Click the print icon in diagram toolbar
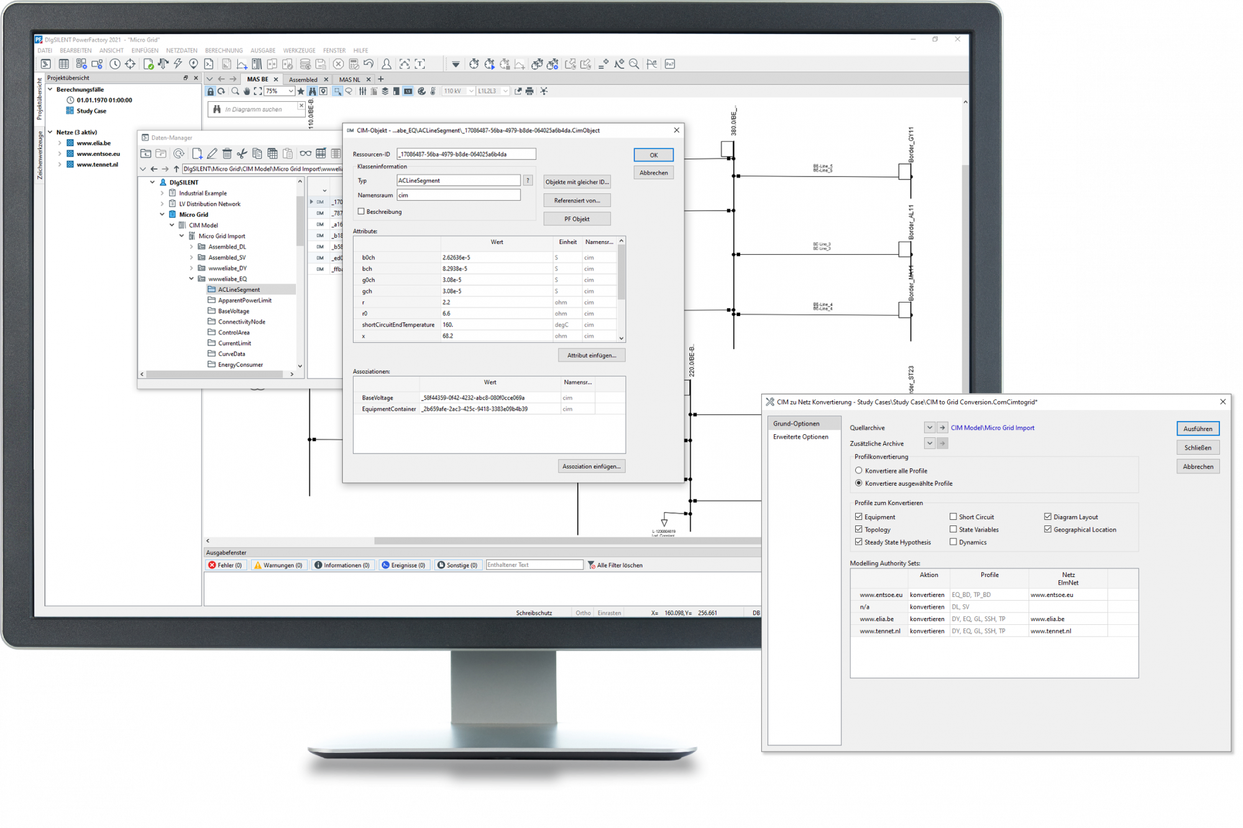Screen dimensions: 1243x828 (530, 91)
